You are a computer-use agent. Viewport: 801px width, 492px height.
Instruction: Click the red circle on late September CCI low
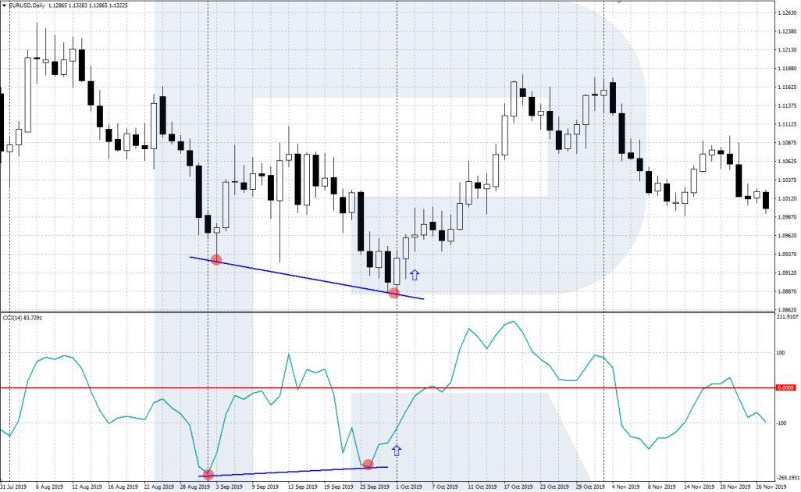coord(367,465)
